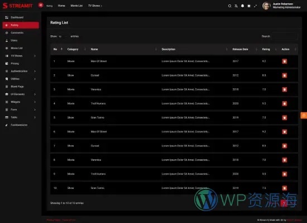Expand TV Shows chevron in the sidebar
Screen dimensions: 307x223
(x=35, y=56)
